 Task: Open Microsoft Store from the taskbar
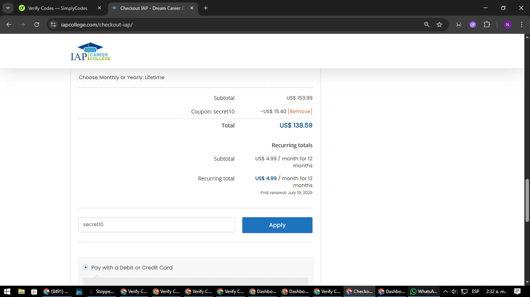point(34,291)
